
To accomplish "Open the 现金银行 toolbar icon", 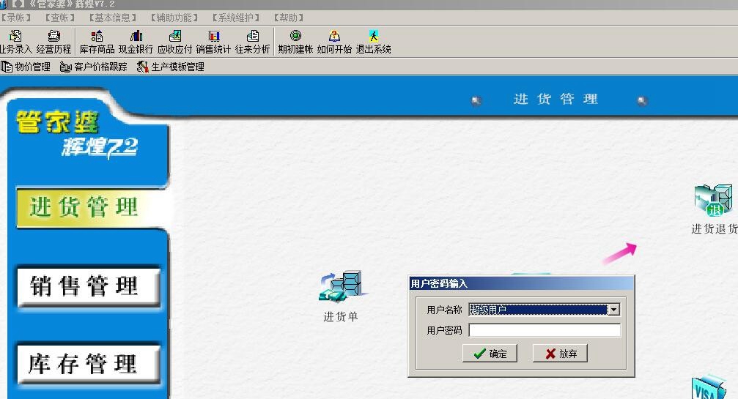I will tap(136, 42).
